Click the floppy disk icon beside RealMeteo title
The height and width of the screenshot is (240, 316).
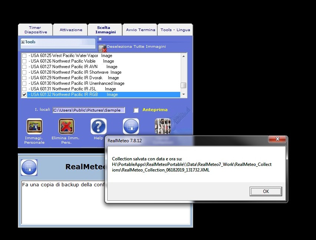[29, 167]
